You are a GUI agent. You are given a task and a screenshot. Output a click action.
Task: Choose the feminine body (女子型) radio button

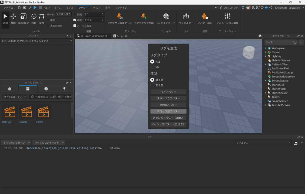pos(152,85)
